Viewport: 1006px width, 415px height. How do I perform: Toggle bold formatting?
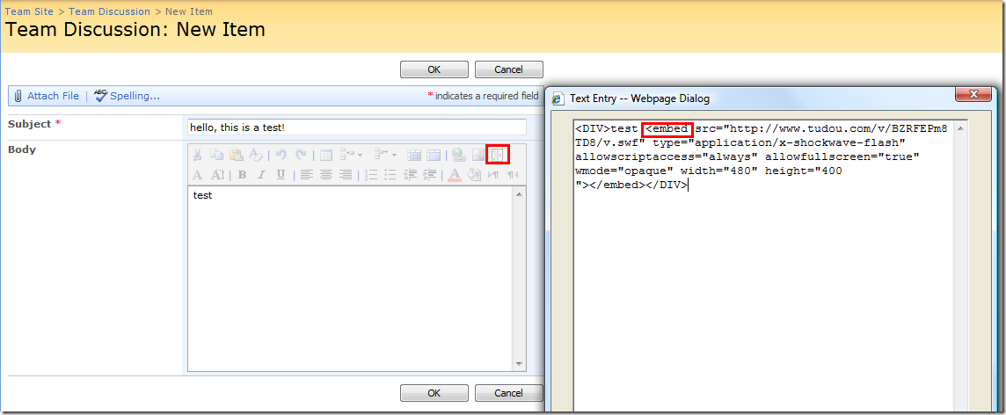click(x=242, y=174)
